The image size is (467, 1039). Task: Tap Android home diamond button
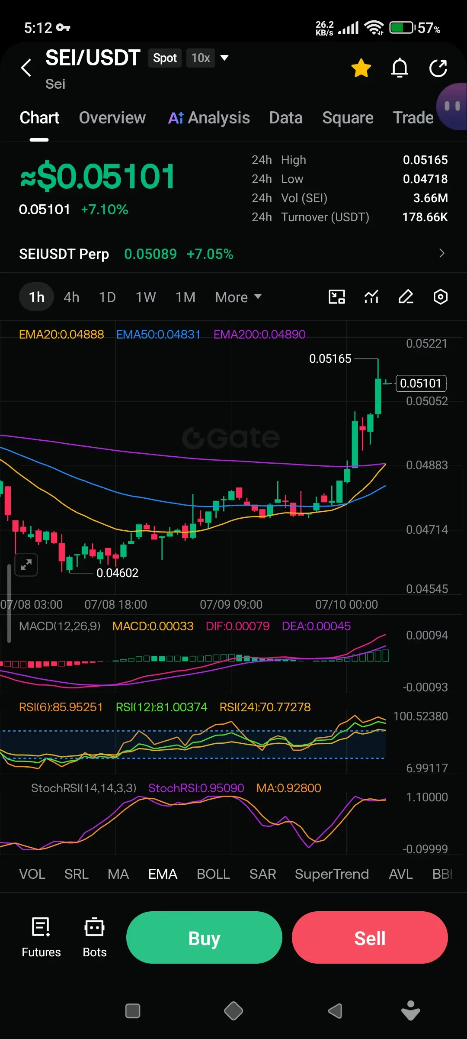pos(233,1011)
